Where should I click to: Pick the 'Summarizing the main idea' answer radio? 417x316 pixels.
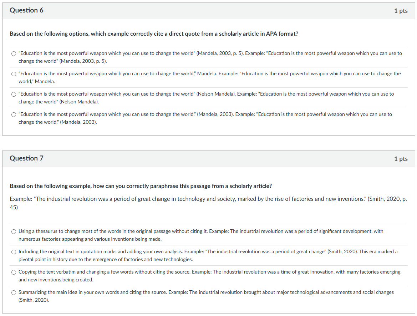[14, 292]
